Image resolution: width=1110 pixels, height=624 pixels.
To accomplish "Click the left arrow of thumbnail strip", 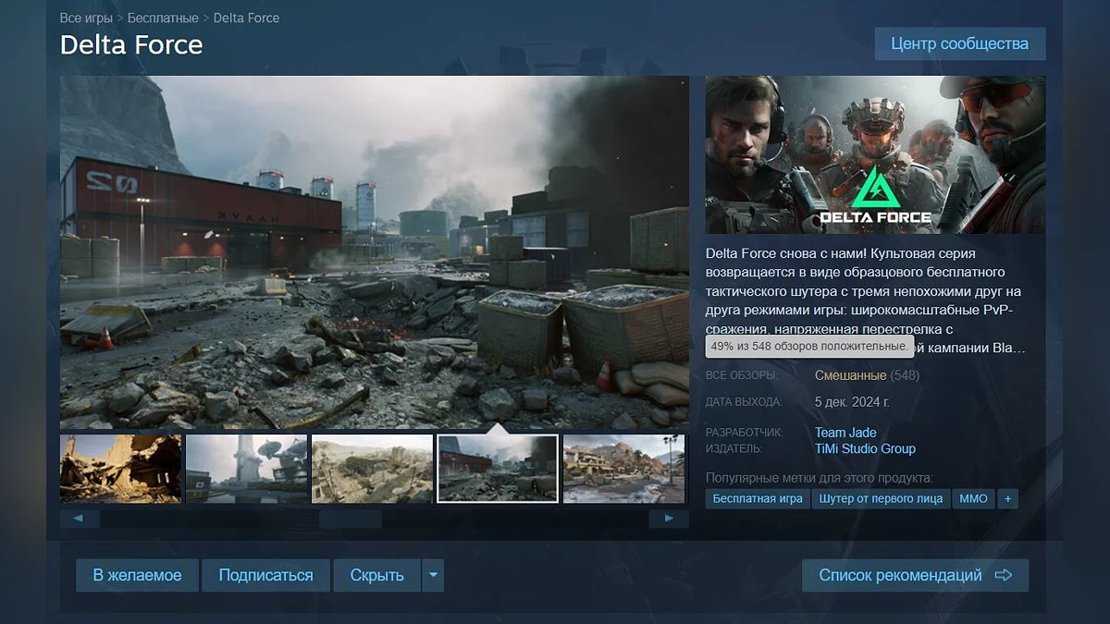I will click(80, 519).
